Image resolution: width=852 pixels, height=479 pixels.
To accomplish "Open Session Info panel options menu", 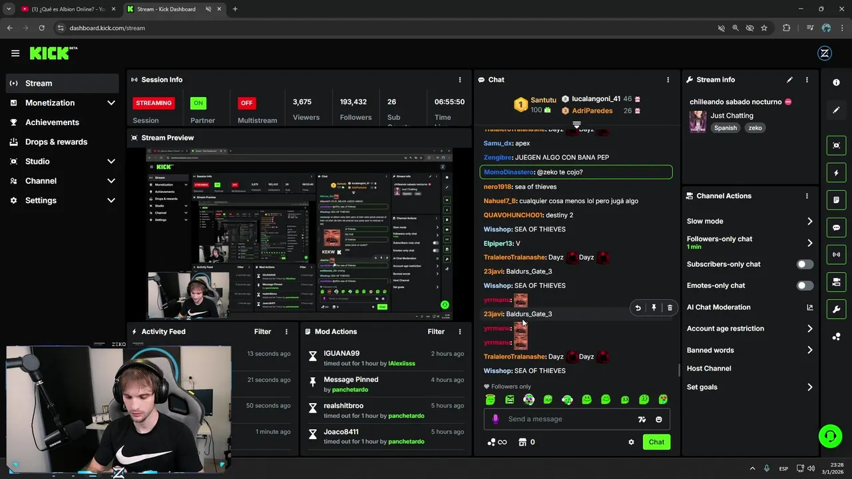I will pos(459,80).
